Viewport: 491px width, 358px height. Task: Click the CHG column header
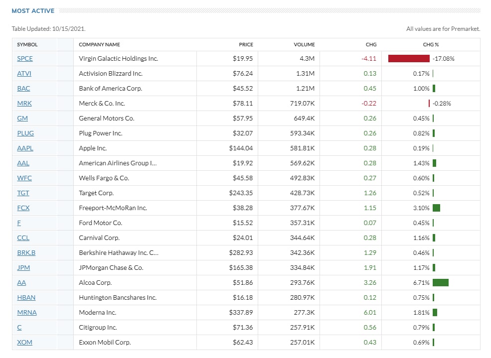[371, 45]
